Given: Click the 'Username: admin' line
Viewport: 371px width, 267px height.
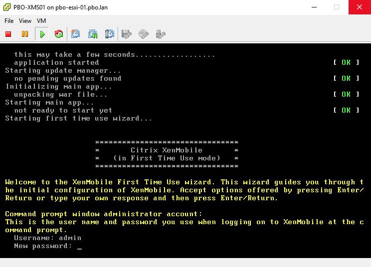Looking at the screenshot, I should 47,238.
